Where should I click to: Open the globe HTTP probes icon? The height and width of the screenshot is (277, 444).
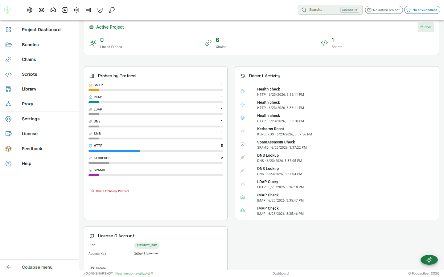tap(30, 10)
